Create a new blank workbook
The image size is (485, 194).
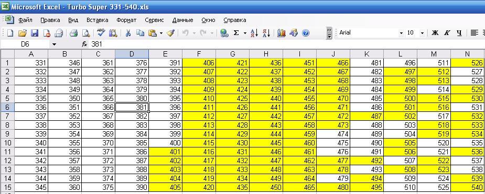tap(10, 33)
